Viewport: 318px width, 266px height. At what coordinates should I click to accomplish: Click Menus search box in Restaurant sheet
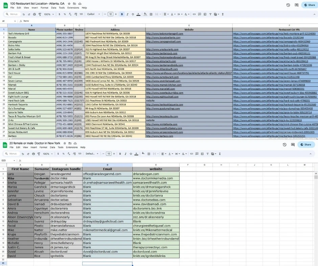(13, 14)
